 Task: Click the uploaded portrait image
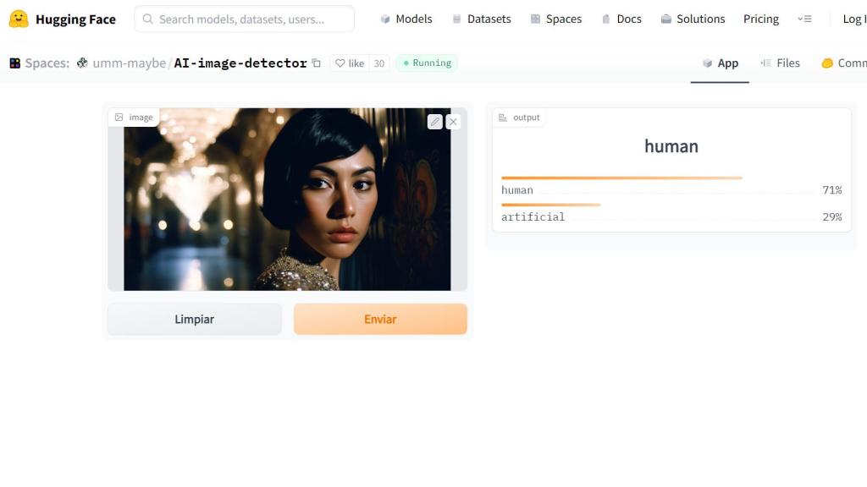[x=287, y=200]
